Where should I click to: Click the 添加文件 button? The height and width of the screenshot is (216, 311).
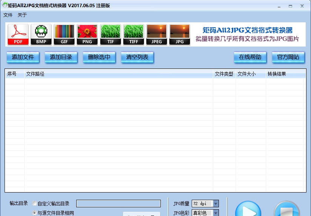pos(23,57)
